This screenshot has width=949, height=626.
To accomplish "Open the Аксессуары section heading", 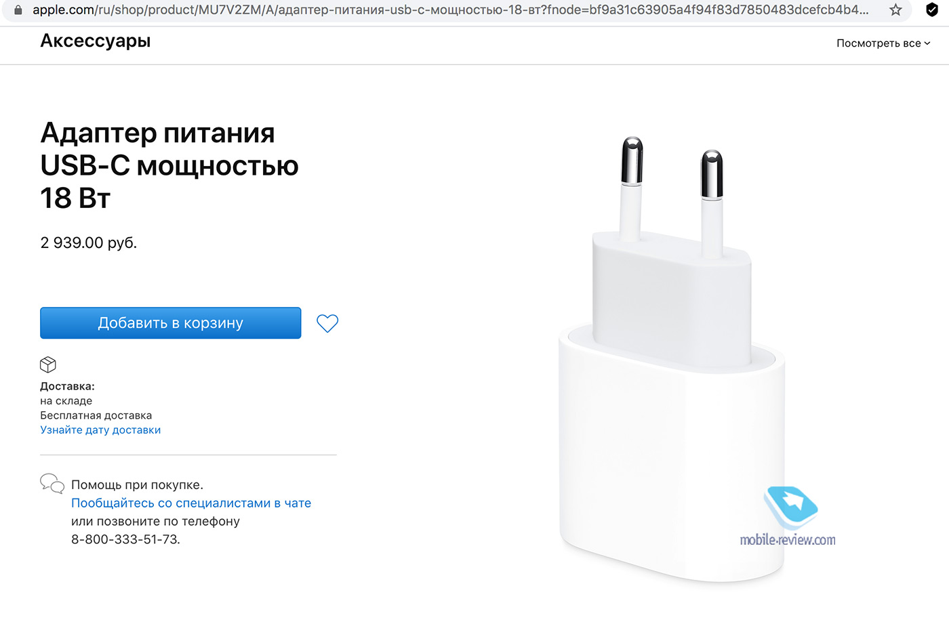I will click(x=96, y=41).
